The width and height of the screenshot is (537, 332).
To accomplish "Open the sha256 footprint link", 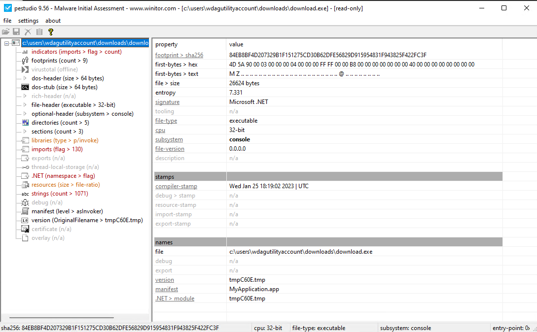I will click(179, 55).
